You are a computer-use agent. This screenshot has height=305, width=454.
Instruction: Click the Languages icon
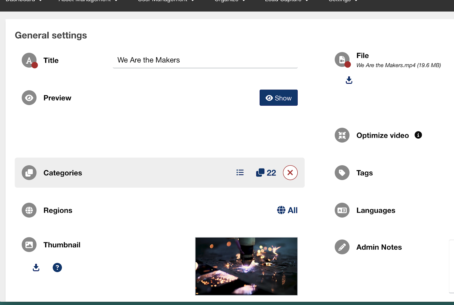click(x=342, y=210)
